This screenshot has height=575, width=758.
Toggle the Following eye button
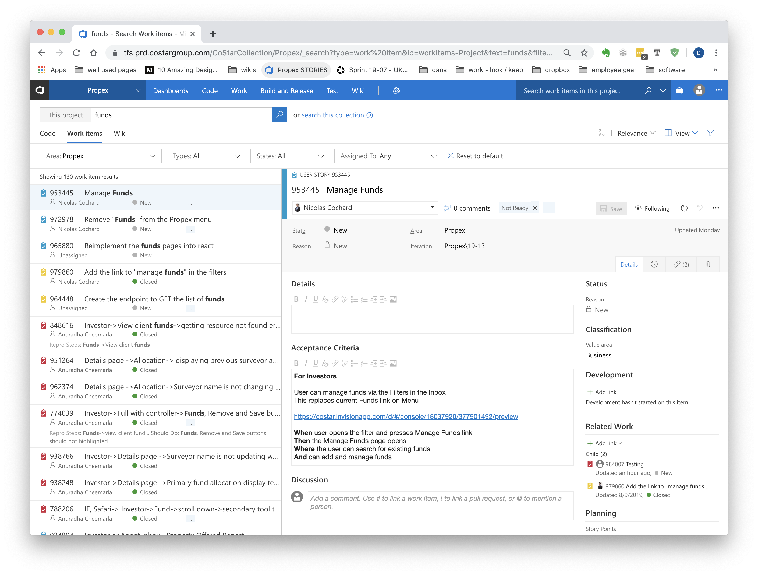click(652, 208)
